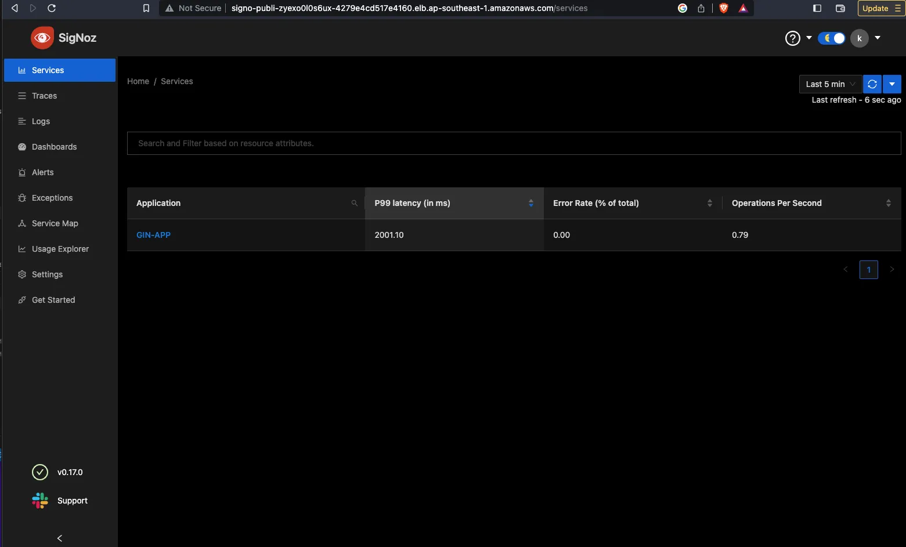Viewport: 906px width, 547px height.
Task: Open the user avatar labeled k
Action: click(859, 38)
